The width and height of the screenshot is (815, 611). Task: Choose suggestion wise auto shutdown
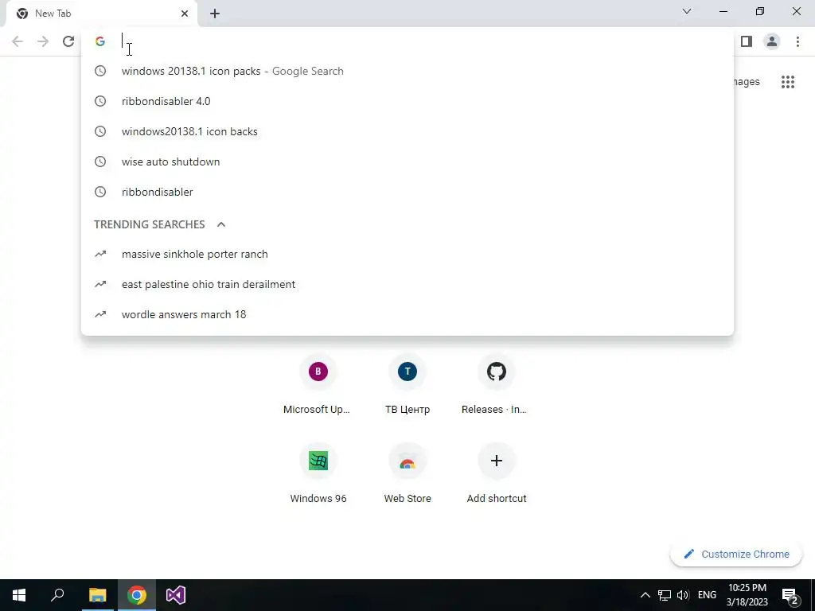[x=407, y=162]
